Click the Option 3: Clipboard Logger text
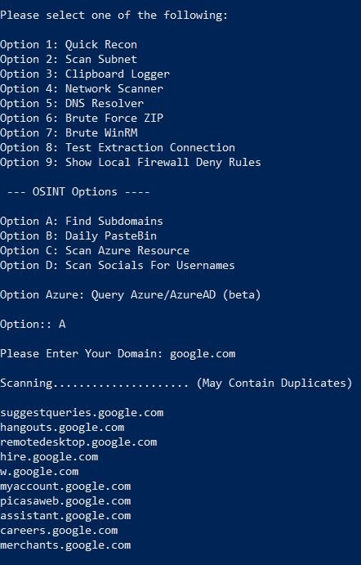Image resolution: width=361 pixels, height=565 pixels. coord(85,74)
